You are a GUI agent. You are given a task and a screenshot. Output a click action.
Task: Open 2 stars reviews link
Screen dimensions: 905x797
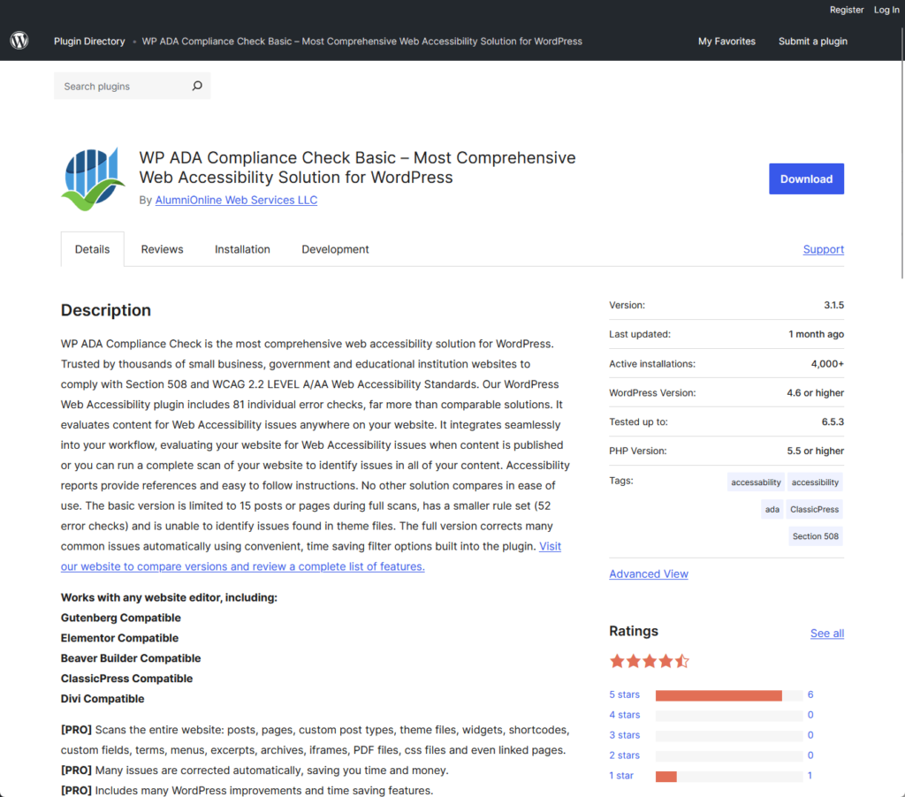click(625, 755)
